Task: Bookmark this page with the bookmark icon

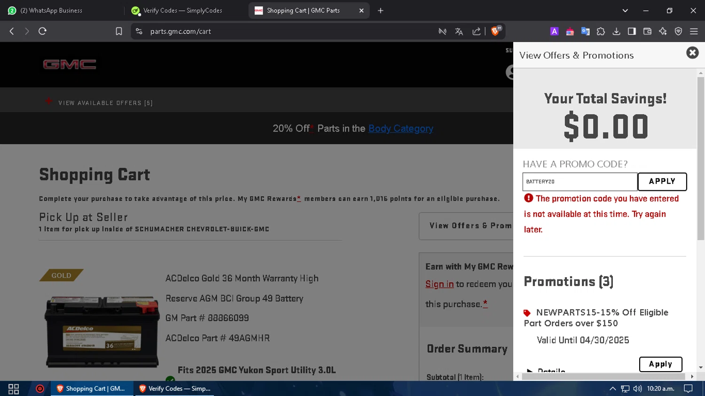Action: point(119,31)
